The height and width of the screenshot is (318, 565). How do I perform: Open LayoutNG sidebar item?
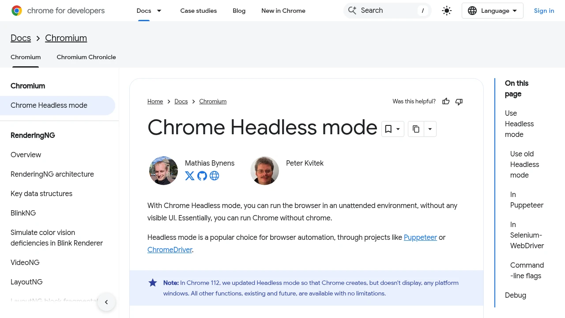pos(26,282)
